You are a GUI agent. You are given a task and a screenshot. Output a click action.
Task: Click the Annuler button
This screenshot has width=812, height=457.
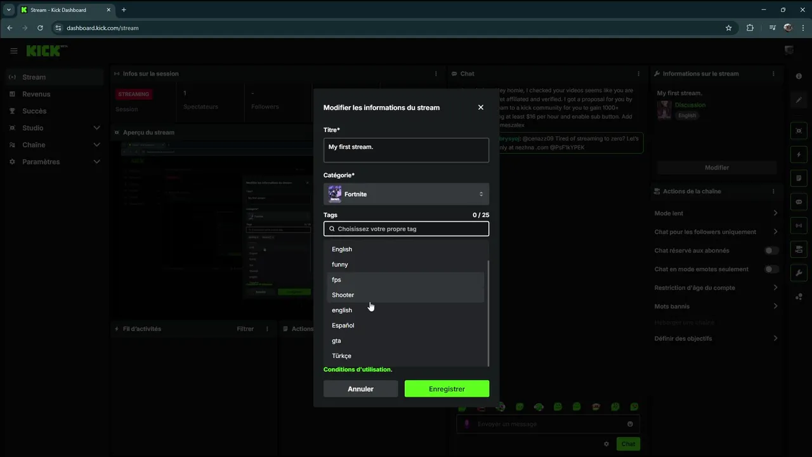click(x=360, y=388)
